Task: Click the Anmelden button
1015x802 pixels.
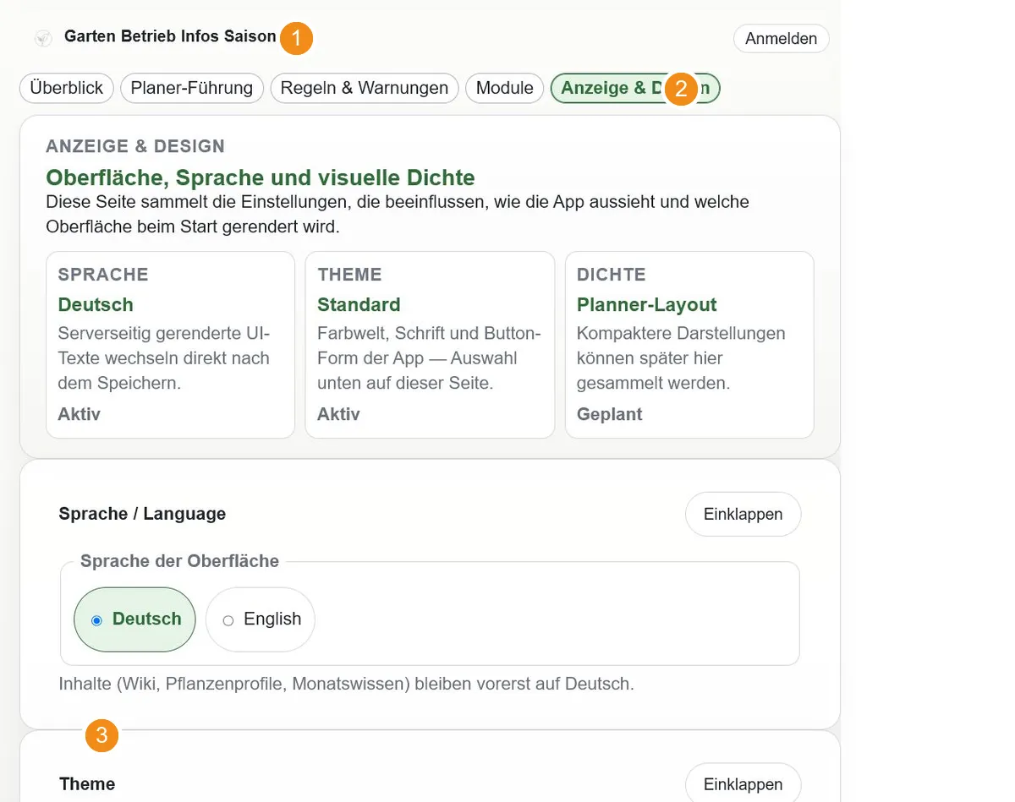Action: (781, 39)
